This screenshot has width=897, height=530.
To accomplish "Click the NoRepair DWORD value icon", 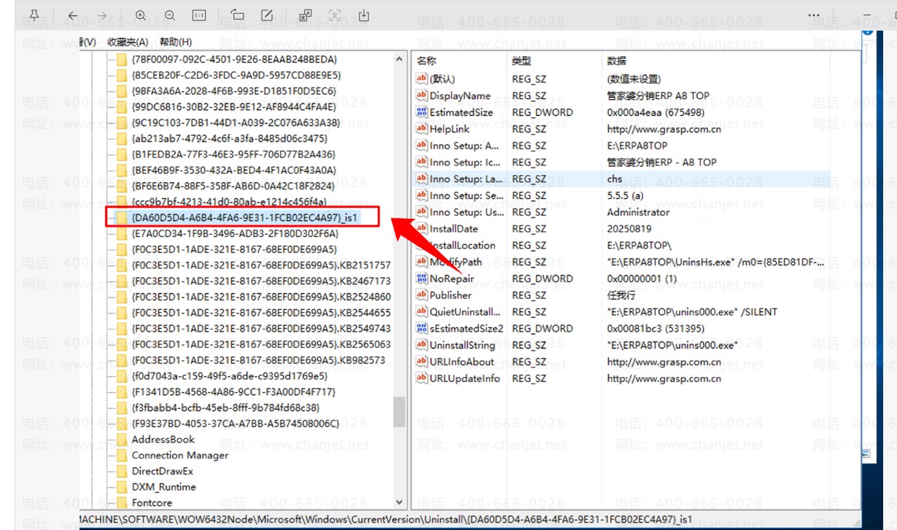I will pyautogui.click(x=421, y=278).
